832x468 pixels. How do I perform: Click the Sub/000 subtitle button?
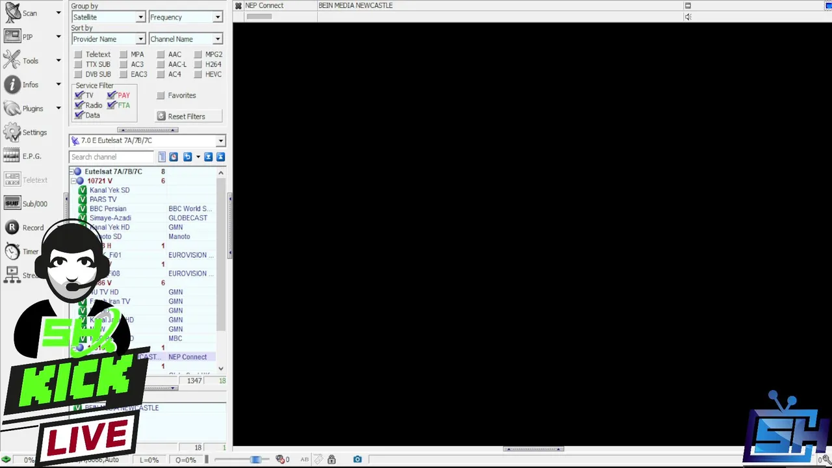[x=25, y=203]
